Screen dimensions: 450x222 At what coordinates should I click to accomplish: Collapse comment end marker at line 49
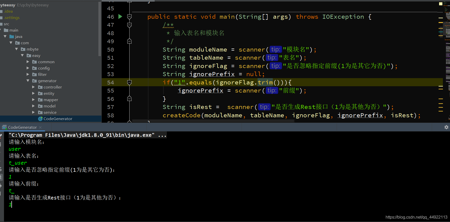click(x=129, y=41)
